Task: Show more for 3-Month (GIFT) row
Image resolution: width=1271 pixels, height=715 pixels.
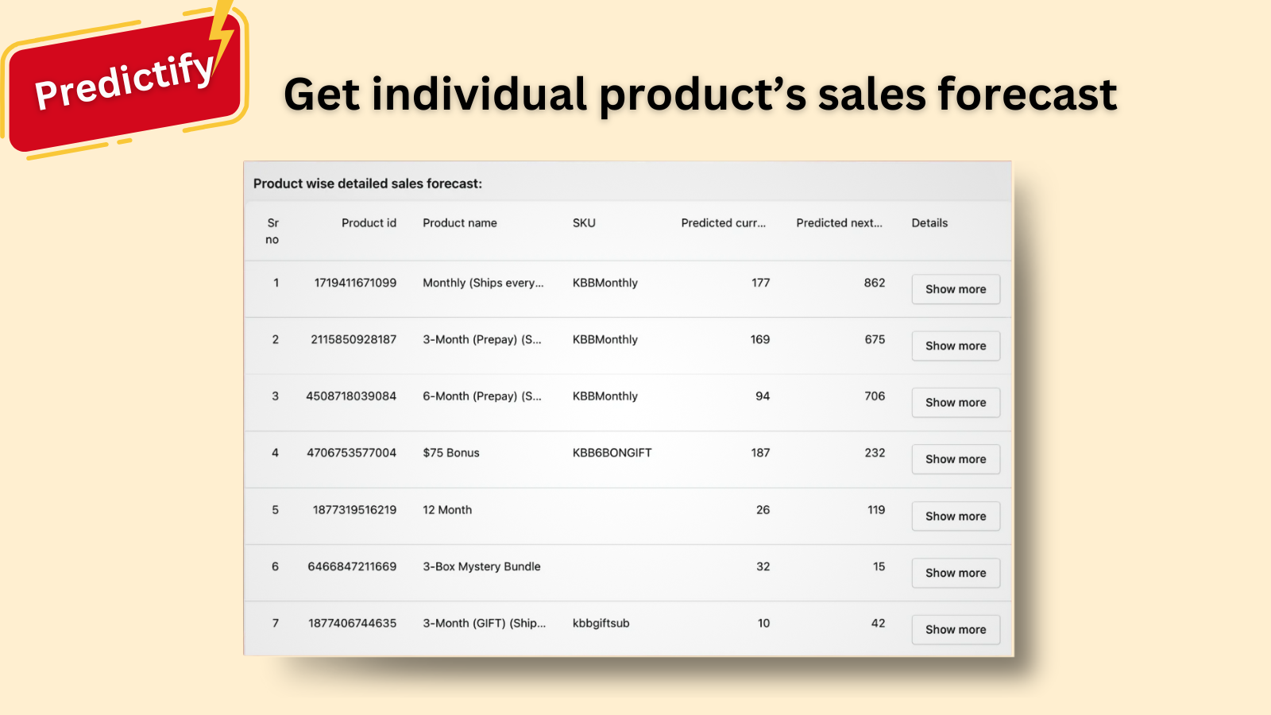Action: 956,629
